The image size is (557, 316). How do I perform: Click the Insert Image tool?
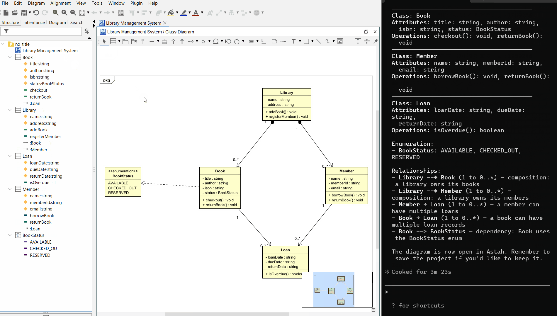[x=340, y=41]
